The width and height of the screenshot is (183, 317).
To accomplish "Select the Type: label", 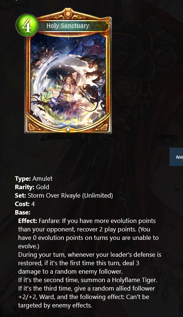I will [23, 179].
